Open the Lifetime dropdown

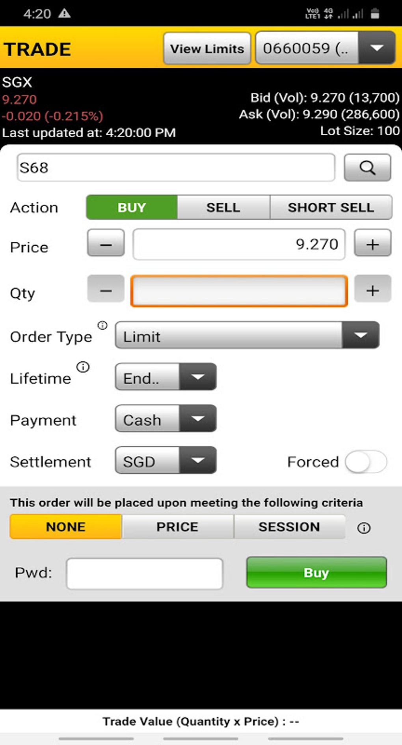point(166,377)
